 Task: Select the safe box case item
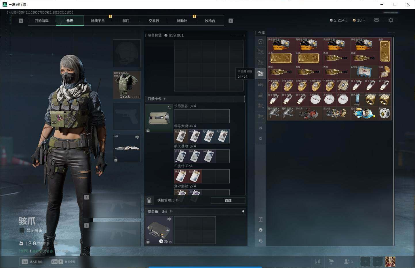[159, 230]
